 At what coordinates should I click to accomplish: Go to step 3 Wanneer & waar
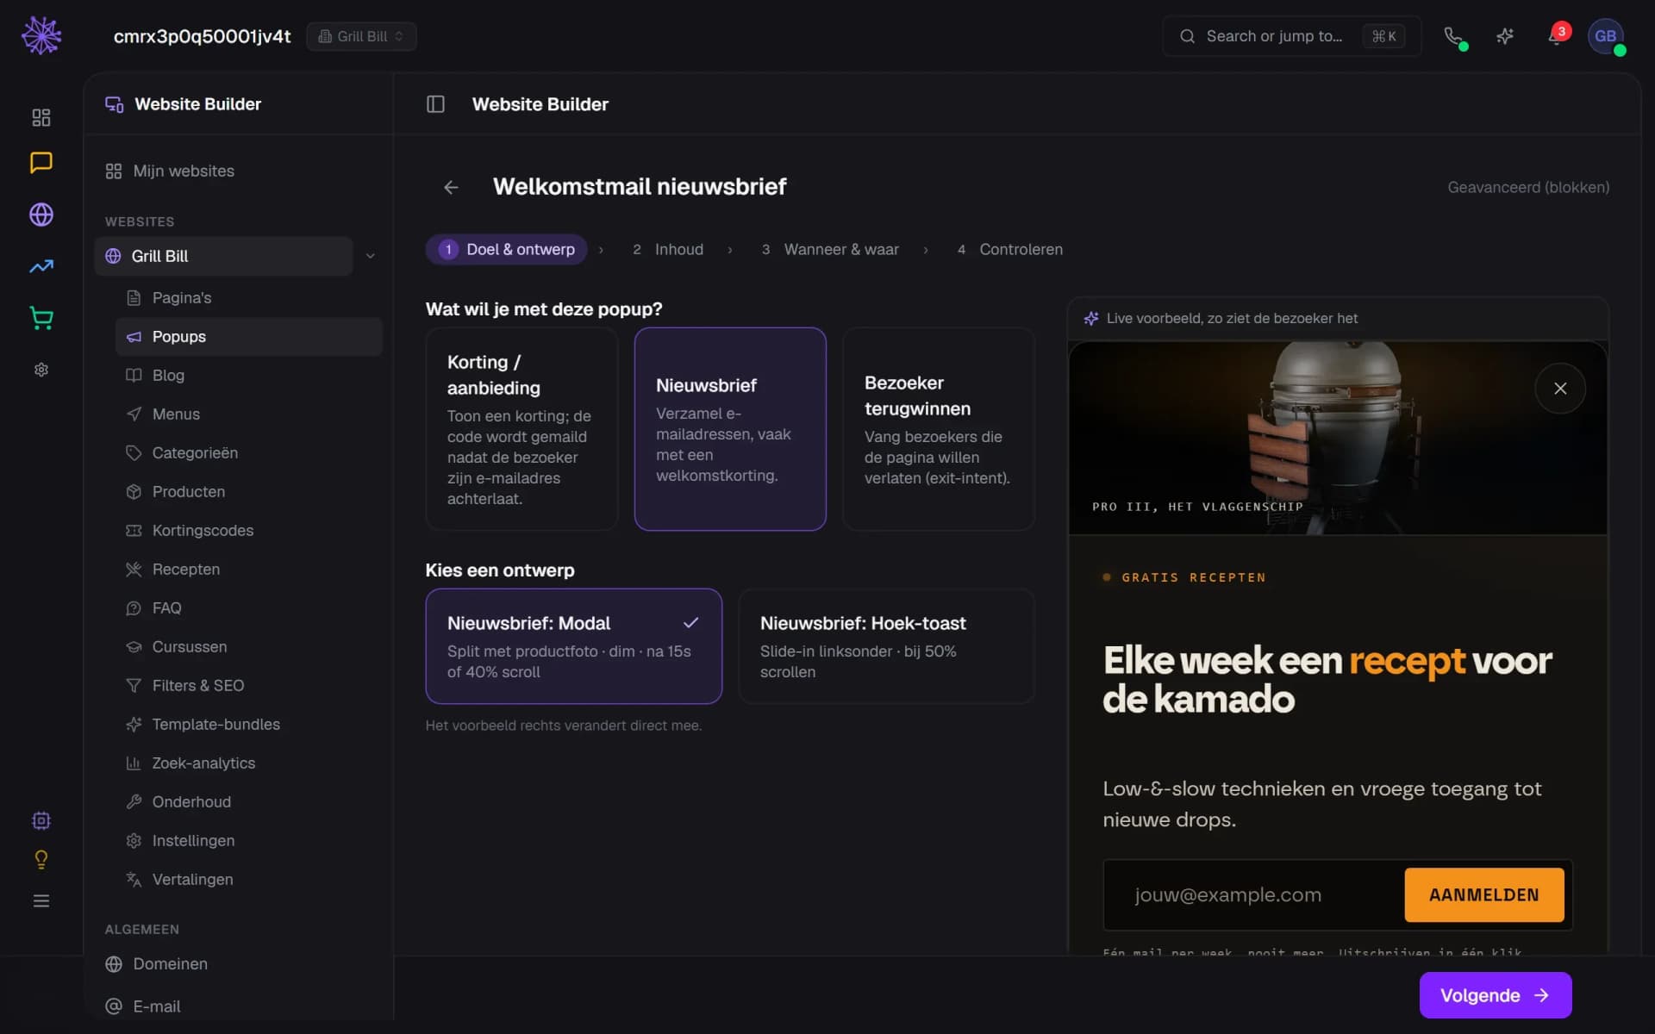click(830, 249)
